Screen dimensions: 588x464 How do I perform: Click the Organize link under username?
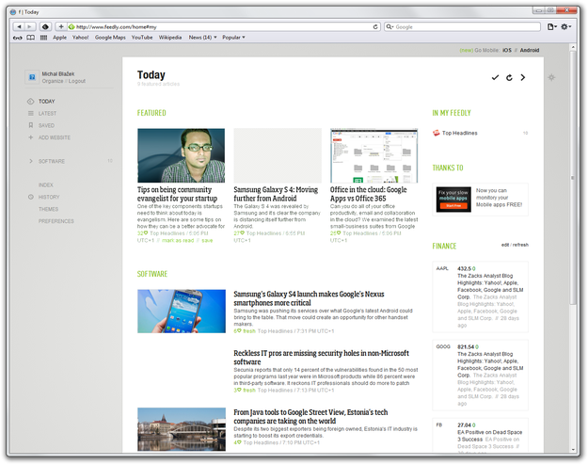[x=53, y=81]
